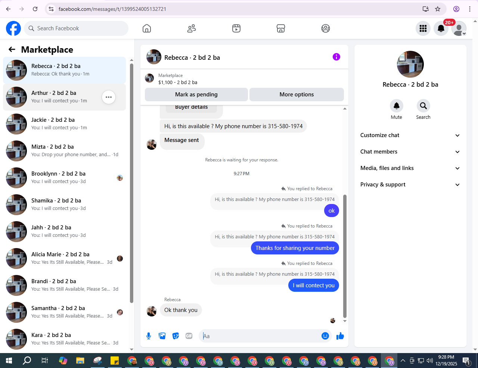Screen dimensions: 478x368
Task: Click the 'Ok thank you' message from Rebecca
Action: coord(181,310)
